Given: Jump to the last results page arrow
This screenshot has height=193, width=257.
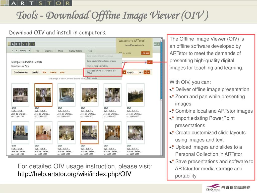Looking at the screenshot, I should [149, 72].
